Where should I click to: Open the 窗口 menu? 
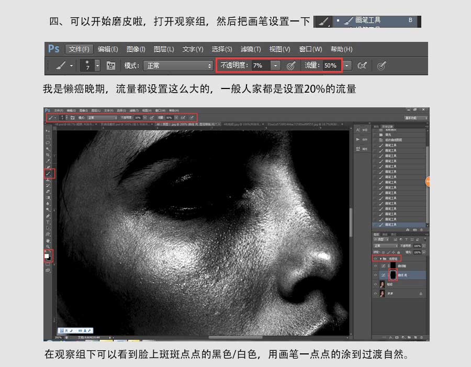click(310, 49)
